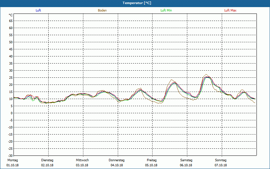The width and height of the screenshot is (270, 169).
Task: Click the 'Temperatur [°C]' chart title
Action: (137, 3)
